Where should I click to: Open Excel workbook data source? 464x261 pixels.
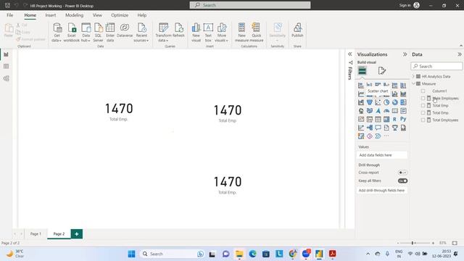pos(72,33)
